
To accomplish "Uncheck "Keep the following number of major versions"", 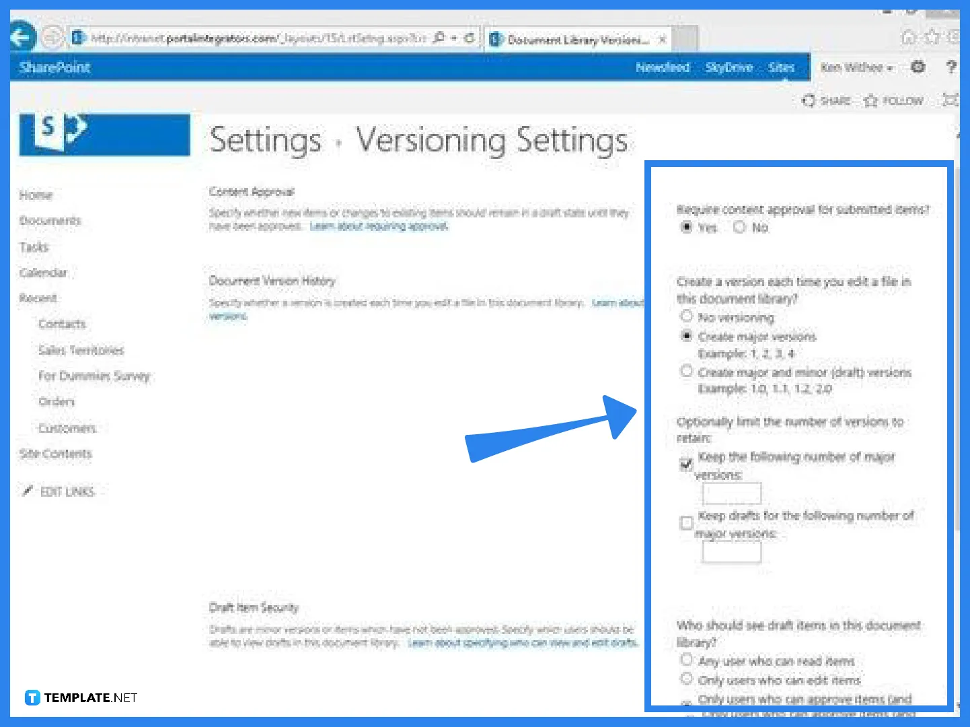I will 686,464.
